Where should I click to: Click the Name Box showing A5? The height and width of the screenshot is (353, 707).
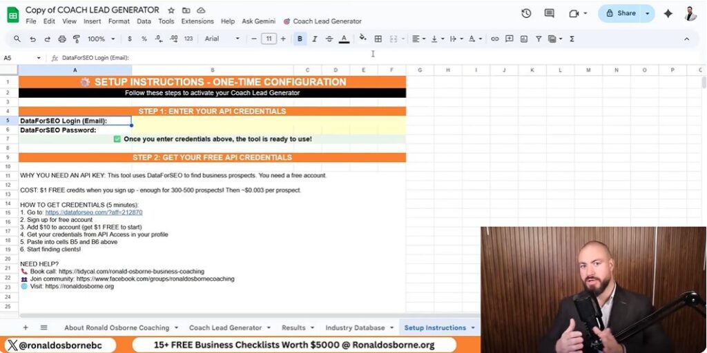[21, 58]
